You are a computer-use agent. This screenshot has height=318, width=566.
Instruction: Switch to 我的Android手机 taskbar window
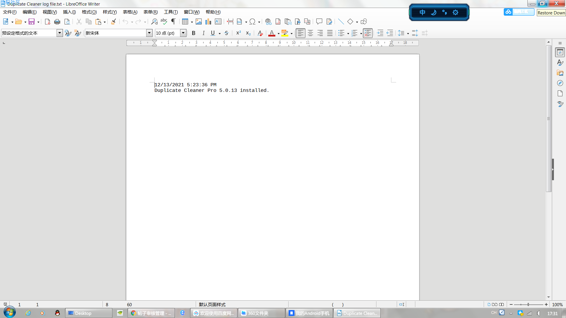pos(309,313)
